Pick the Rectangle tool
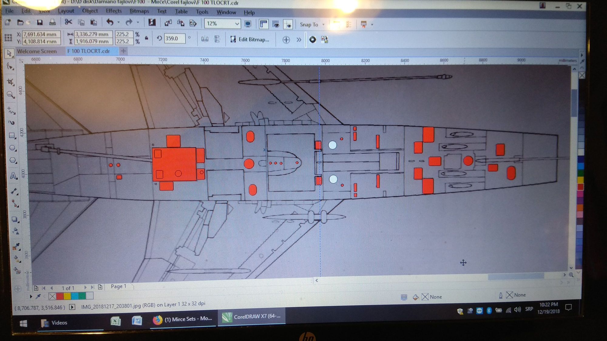The width and height of the screenshot is (607, 341). click(x=12, y=135)
